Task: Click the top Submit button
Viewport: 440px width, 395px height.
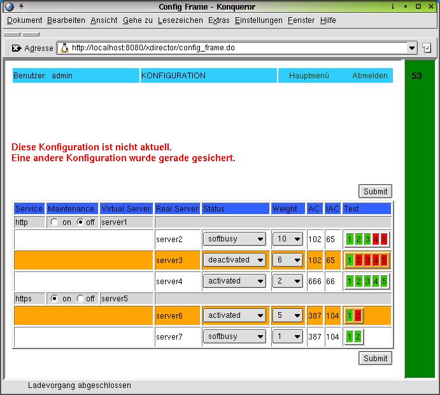Action: (375, 191)
